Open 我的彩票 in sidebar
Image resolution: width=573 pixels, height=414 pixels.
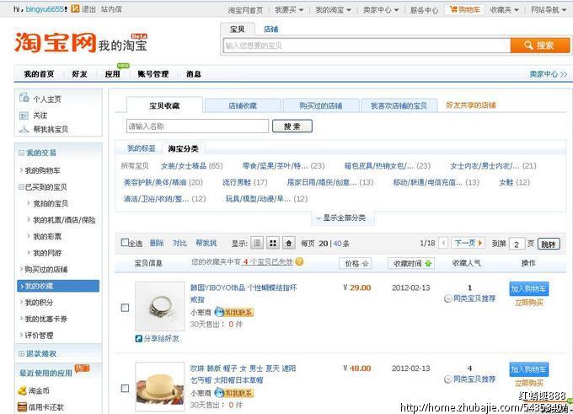[x=47, y=236]
